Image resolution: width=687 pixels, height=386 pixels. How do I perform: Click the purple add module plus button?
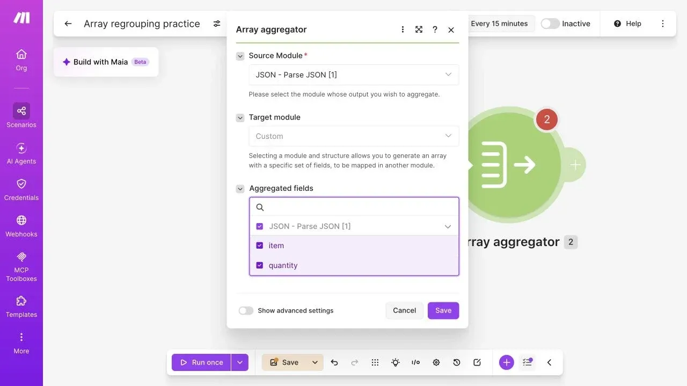click(507, 362)
